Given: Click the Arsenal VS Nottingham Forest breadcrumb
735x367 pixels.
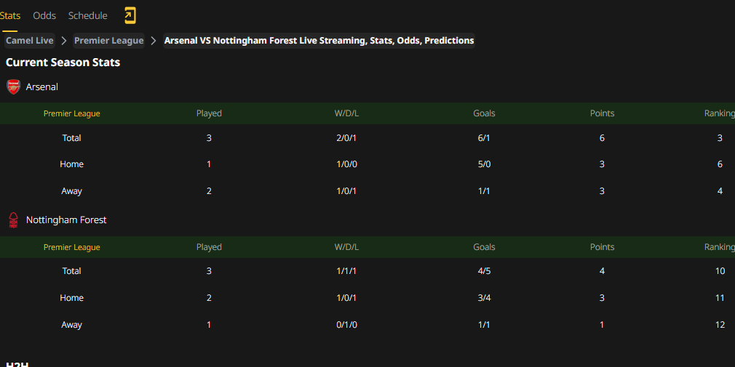Looking at the screenshot, I should tap(319, 41).
